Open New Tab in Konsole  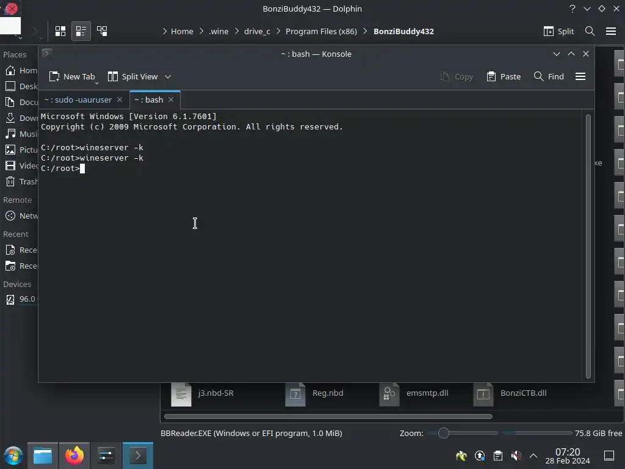(x=72, y=76)
